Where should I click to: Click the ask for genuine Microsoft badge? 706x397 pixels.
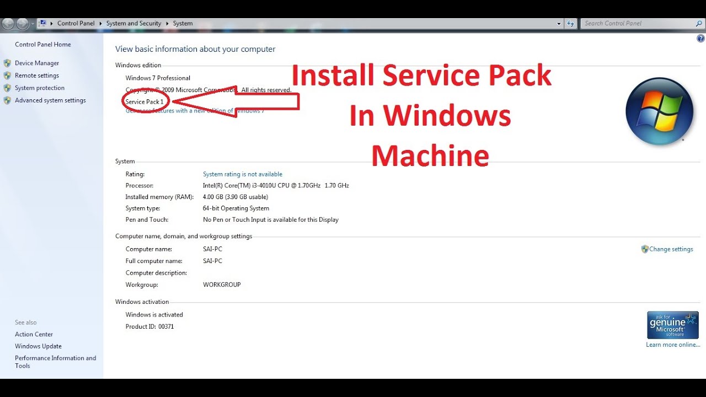[x=673, y=325]
